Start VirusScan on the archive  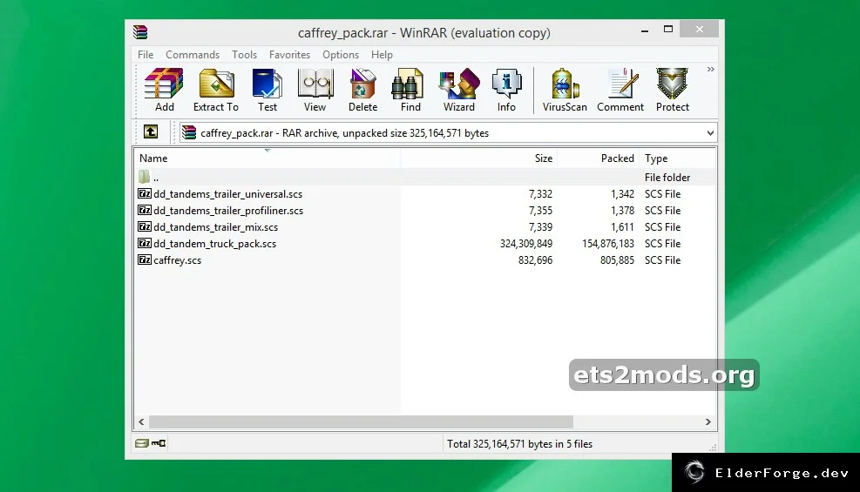(x=565, y=91)
